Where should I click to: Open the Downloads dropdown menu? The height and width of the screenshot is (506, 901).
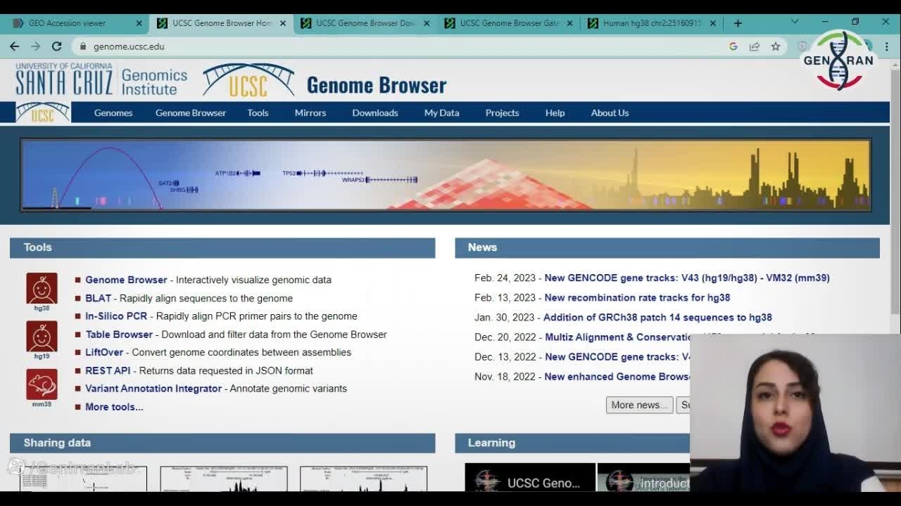374,112
